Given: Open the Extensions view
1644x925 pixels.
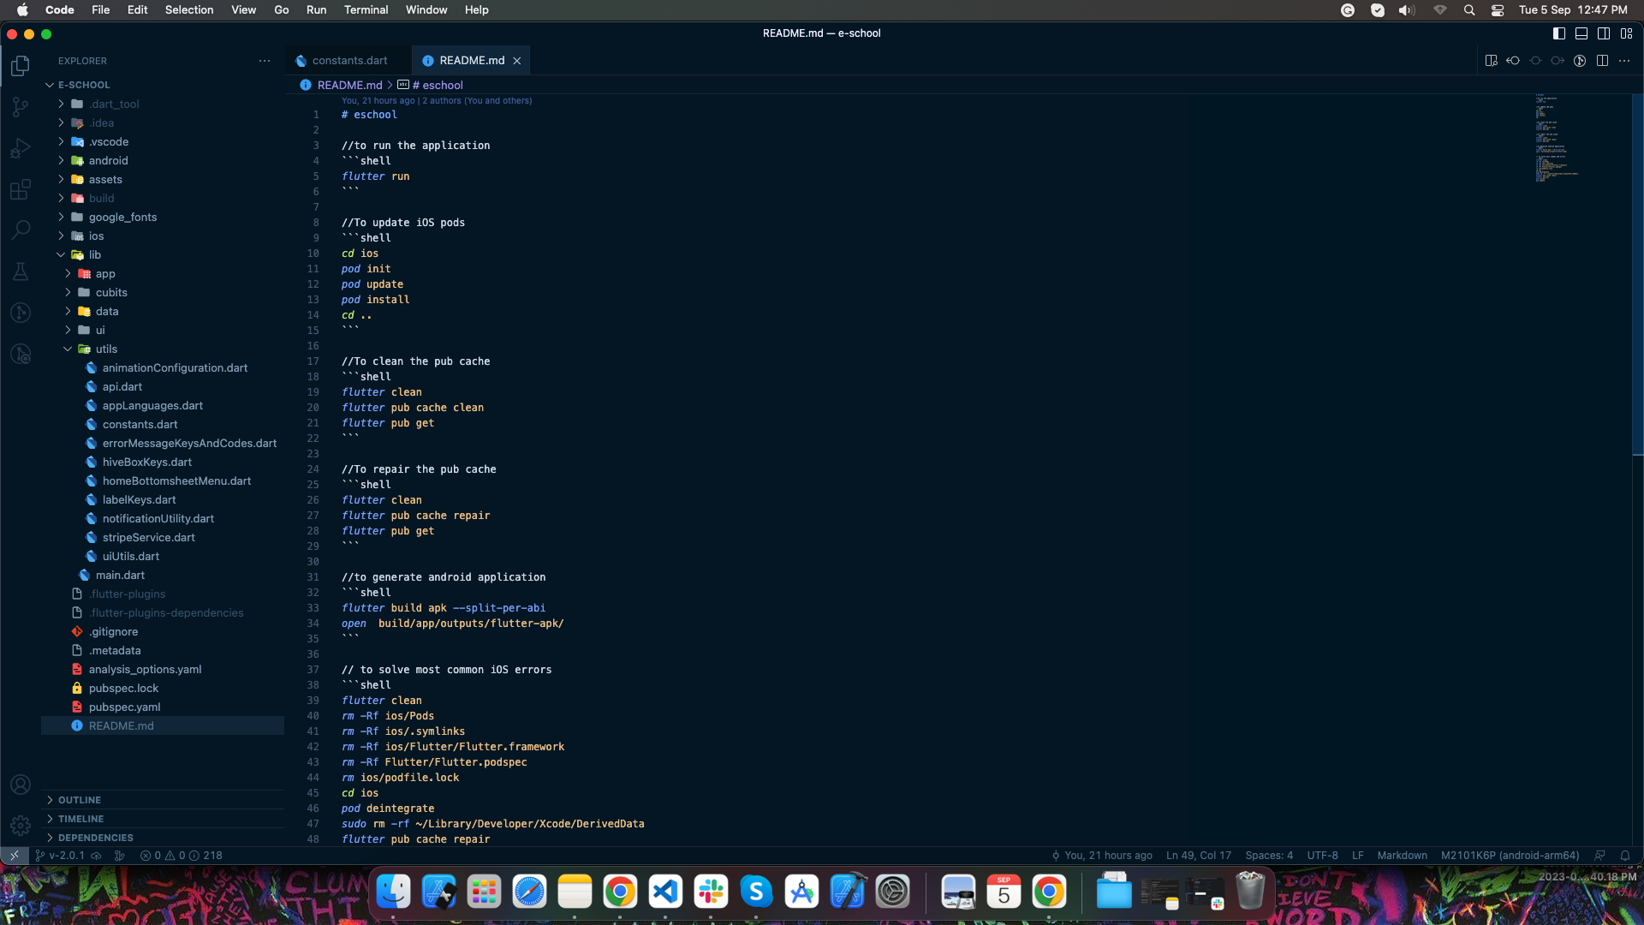Looking at the screenshot, I should click(21, 189).
